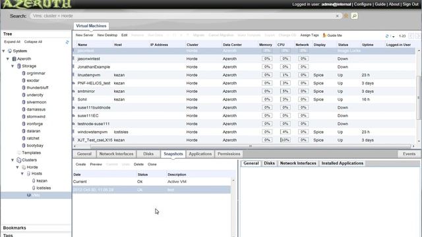The image size is (422, 237).
Task: Bookmark the search with the star icon
Action: coord(346,16)
